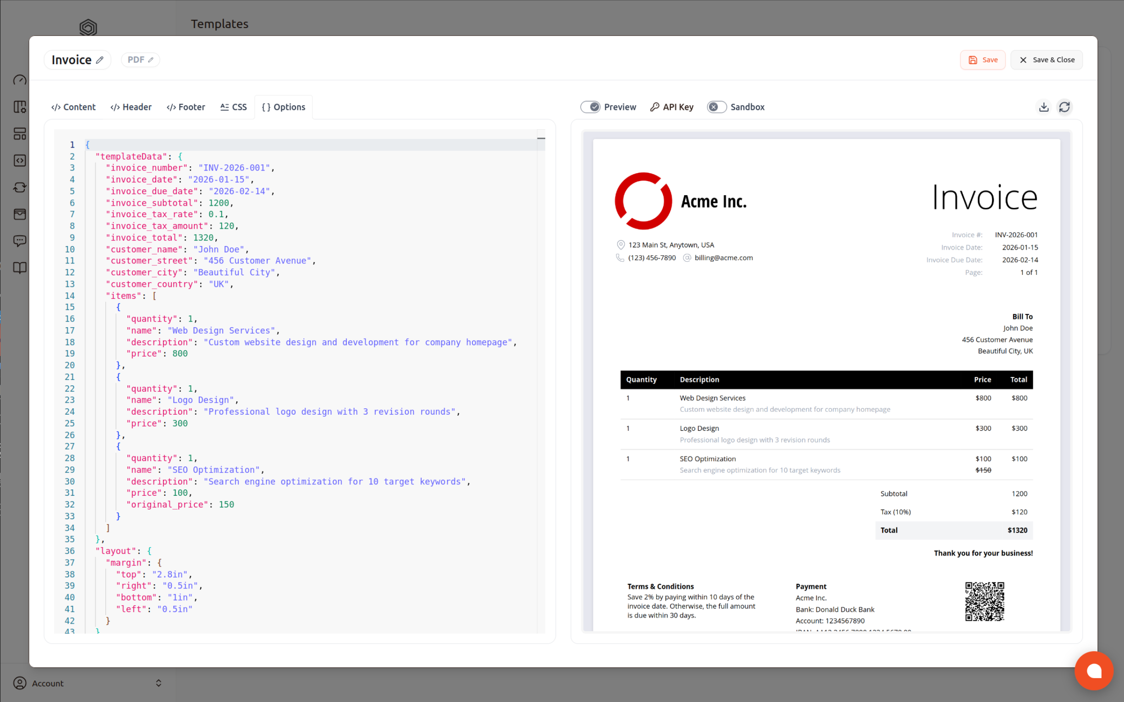
Task: Click the "layout" key in editor
Action: (116, 551)
